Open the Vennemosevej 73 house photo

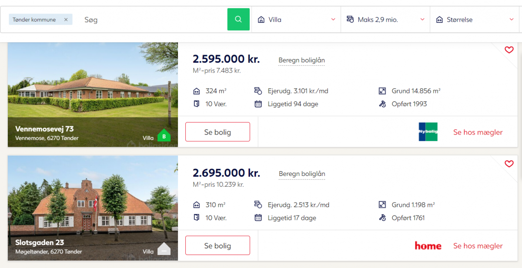click(x=93, y=95)
